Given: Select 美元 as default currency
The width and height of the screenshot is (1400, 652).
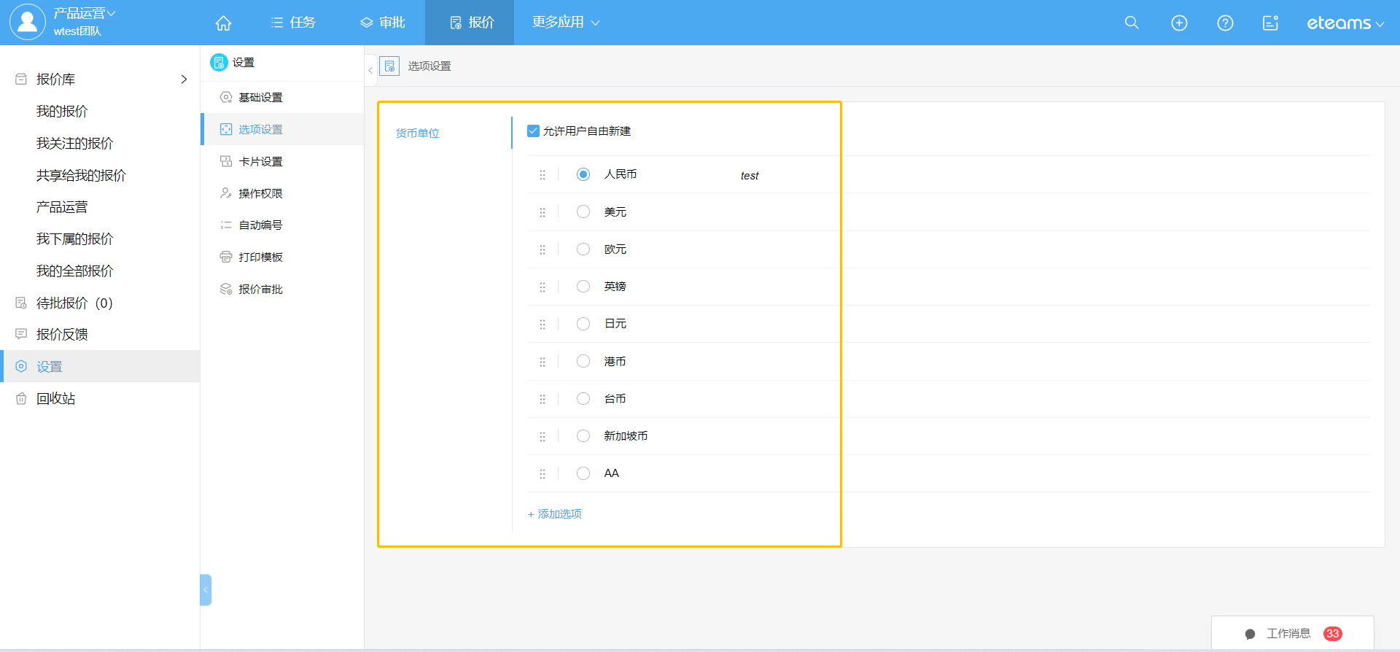Looking at the screenshot, I should 583,212.
